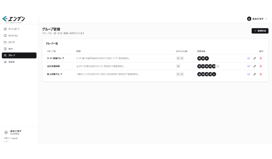Click first curriculum book icon in リーダー候補グループ row
The height and width of the screenshot is (159, 272).
[178, 58]
